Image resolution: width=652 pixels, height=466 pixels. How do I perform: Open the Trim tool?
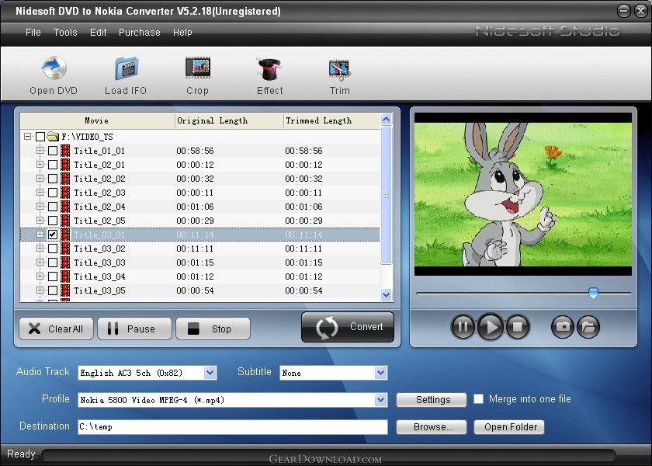point(339,70)
